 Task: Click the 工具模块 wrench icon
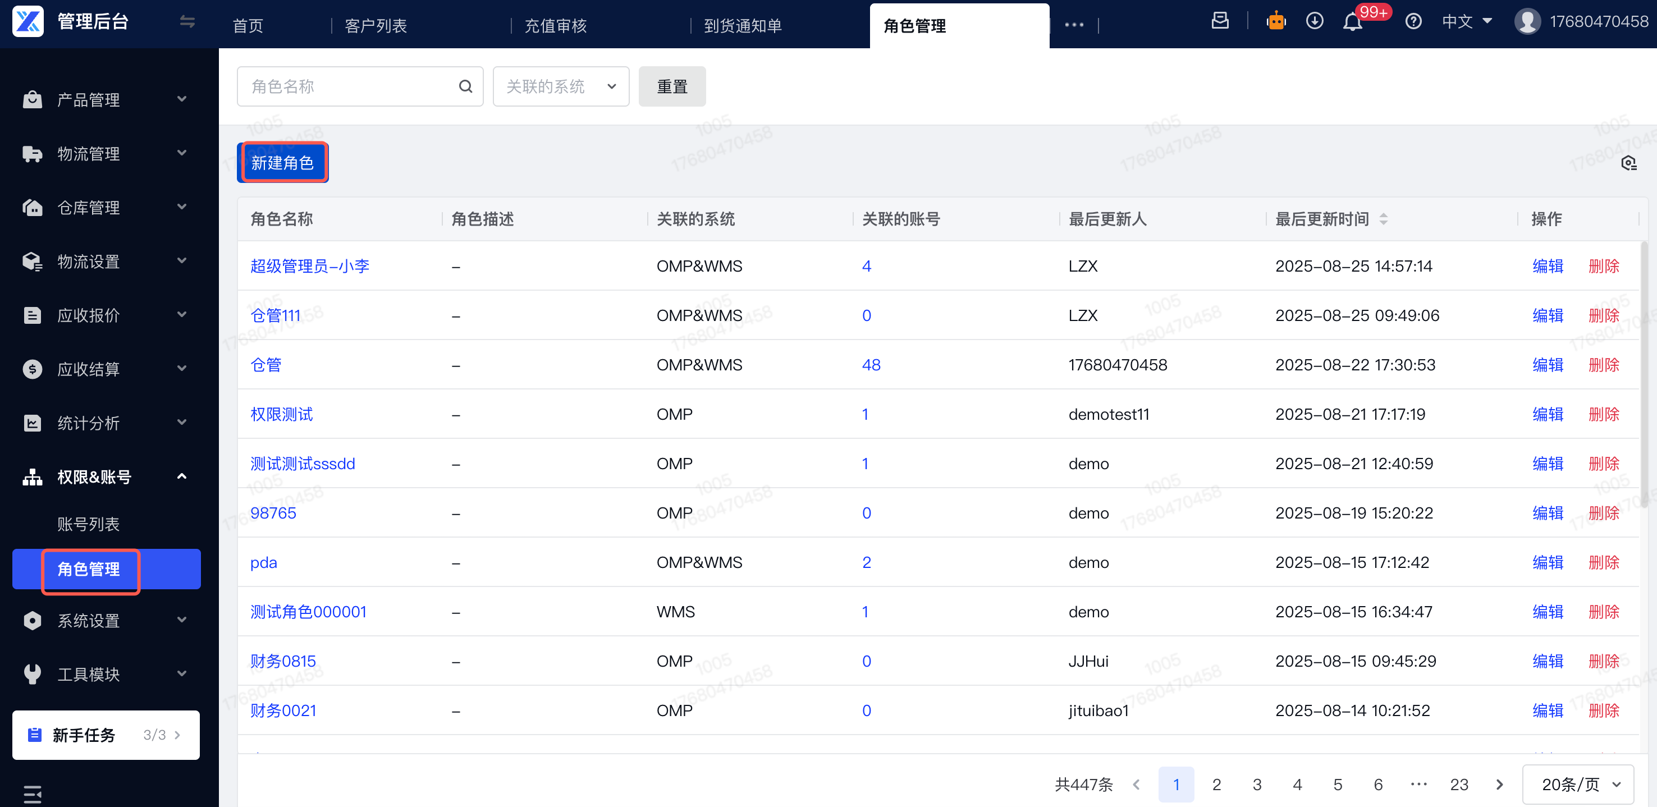(32, 674)
